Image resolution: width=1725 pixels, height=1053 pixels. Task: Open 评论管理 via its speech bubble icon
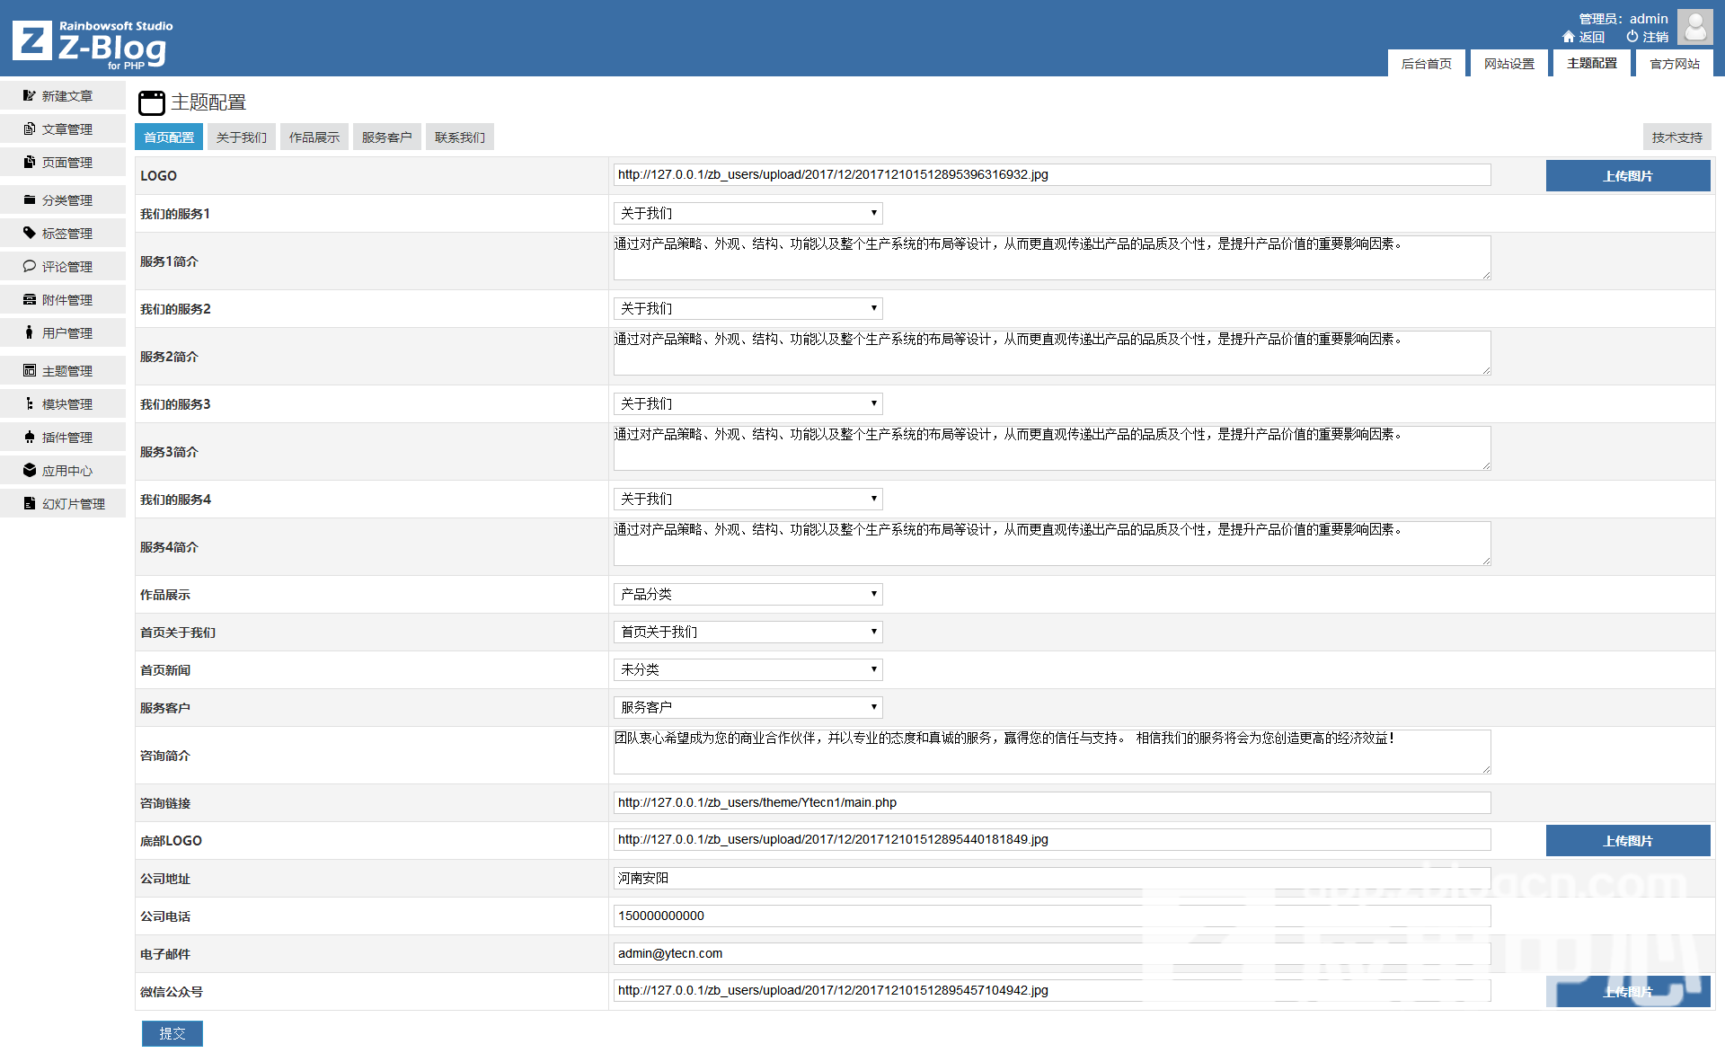[30, 266]
